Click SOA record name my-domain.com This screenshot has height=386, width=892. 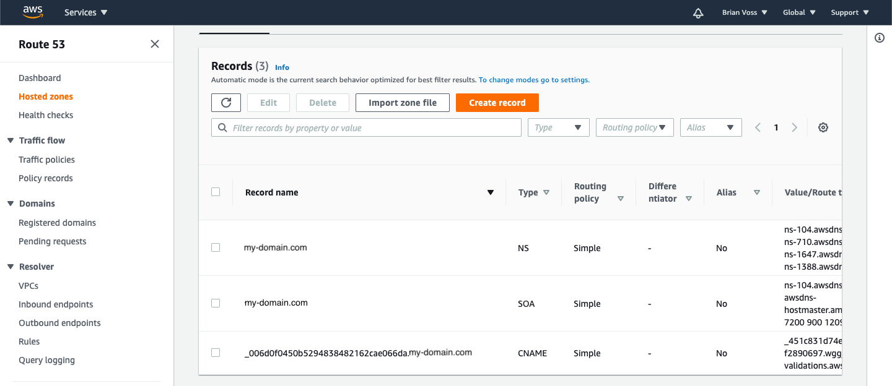(x=276, y=303)
